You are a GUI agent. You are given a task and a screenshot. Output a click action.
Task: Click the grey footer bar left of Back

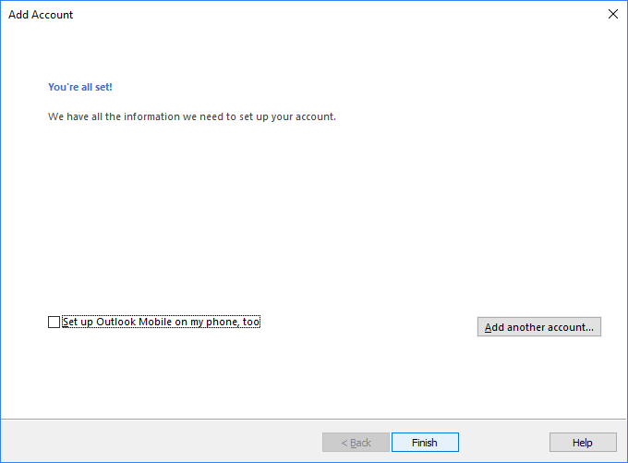tap(157, 442)
